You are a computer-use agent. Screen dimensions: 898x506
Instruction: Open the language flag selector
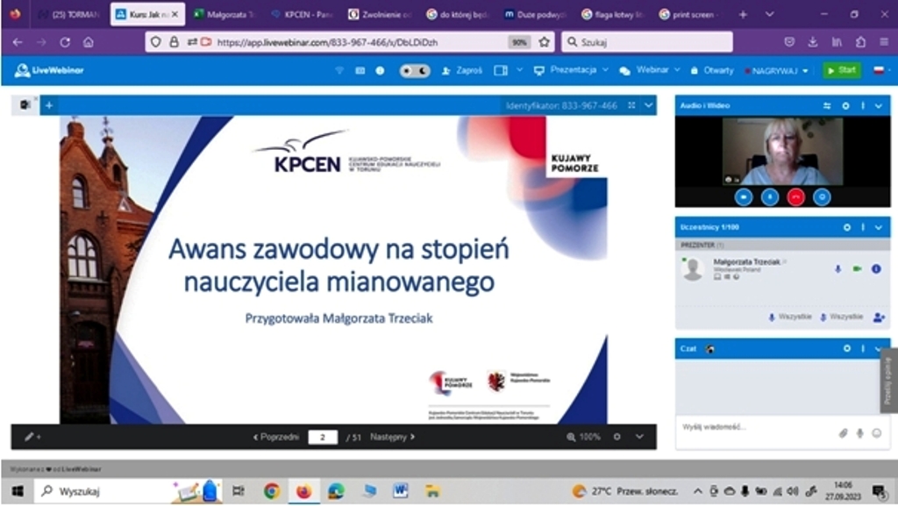(x=880, y=70)
